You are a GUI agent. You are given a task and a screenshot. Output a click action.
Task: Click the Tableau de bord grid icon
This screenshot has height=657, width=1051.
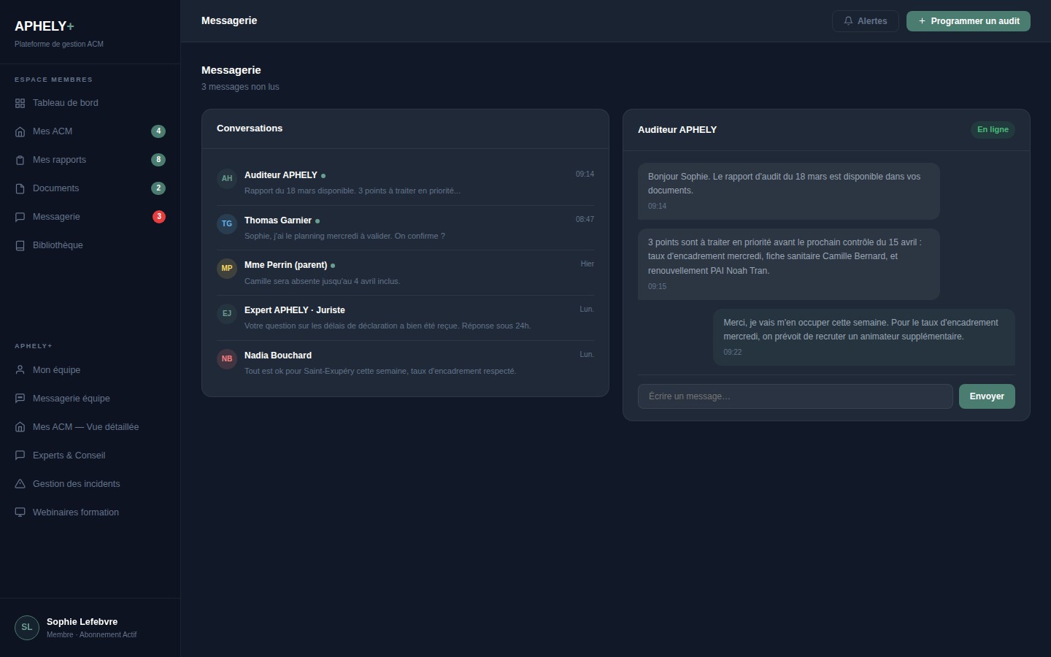20,103
